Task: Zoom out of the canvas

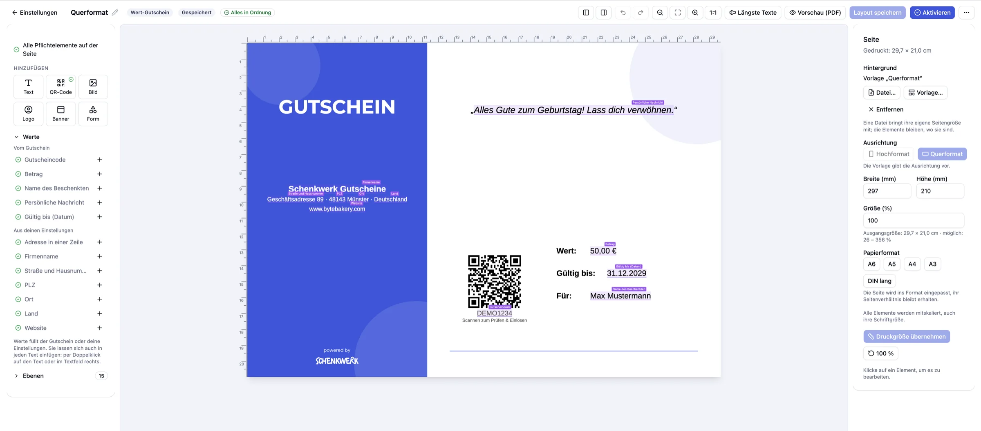Action: click(x=660, y=12)
